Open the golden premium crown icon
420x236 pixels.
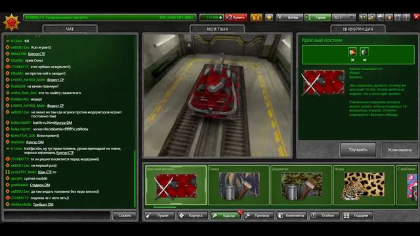tap(256, 18)
